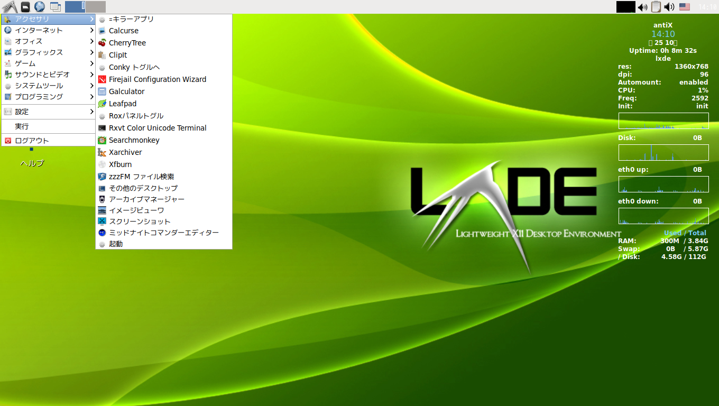Click the システムツール gear icon
This screenshot has width=719, height=406.
coord(8,86)
